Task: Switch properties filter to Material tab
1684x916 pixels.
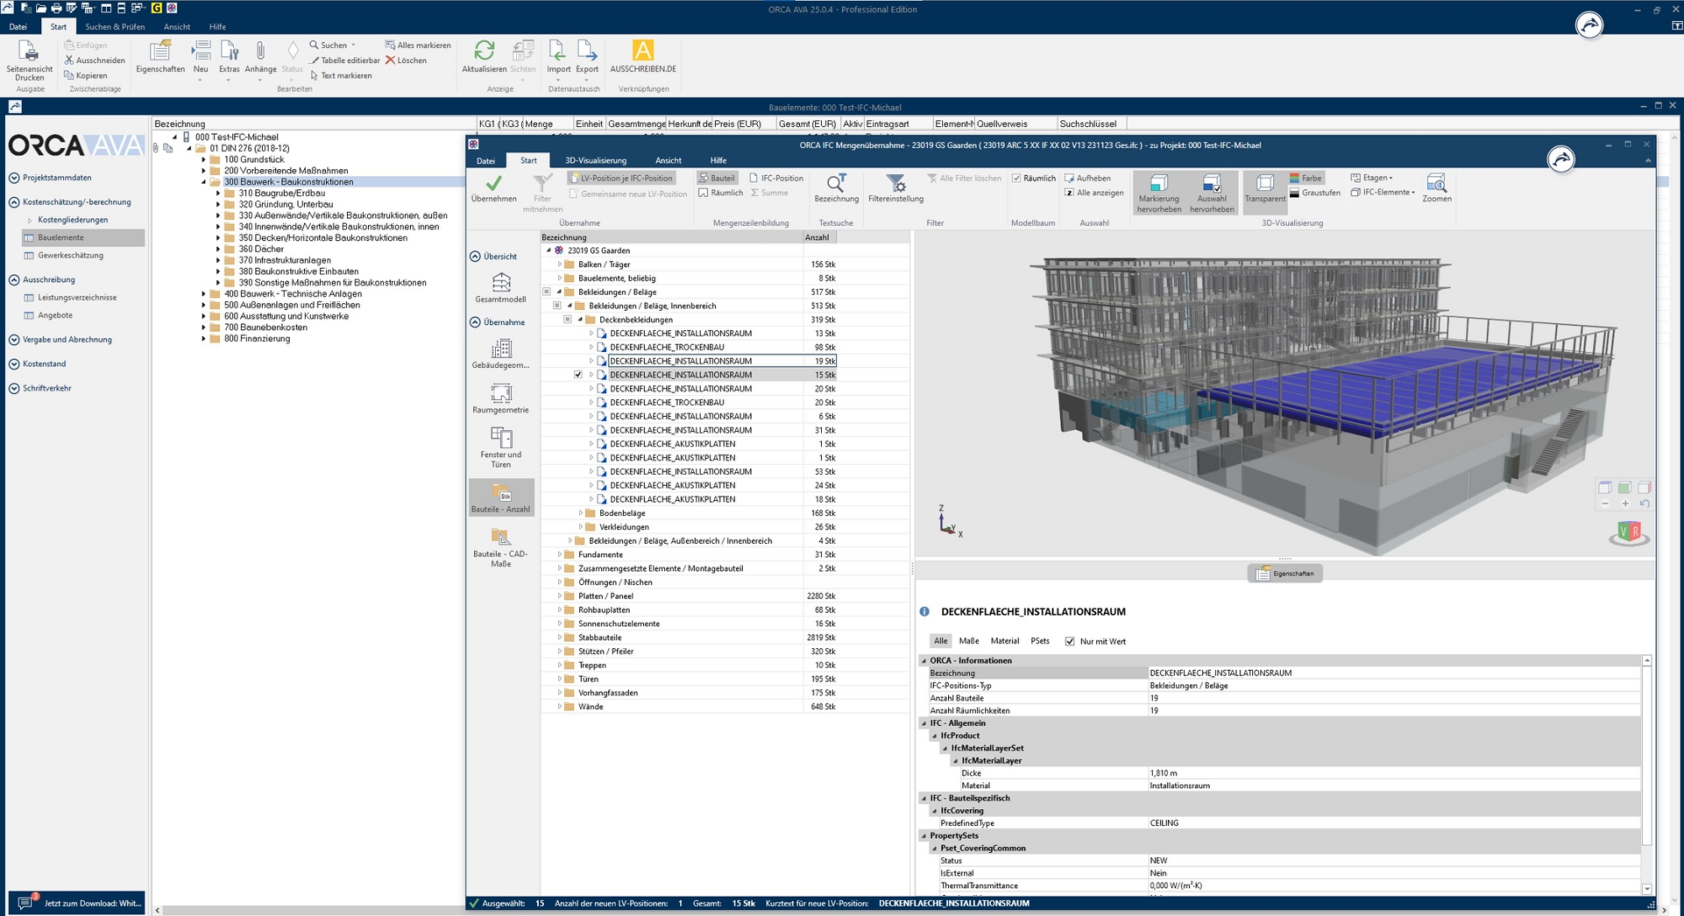Action: (x=1005, y=641)
